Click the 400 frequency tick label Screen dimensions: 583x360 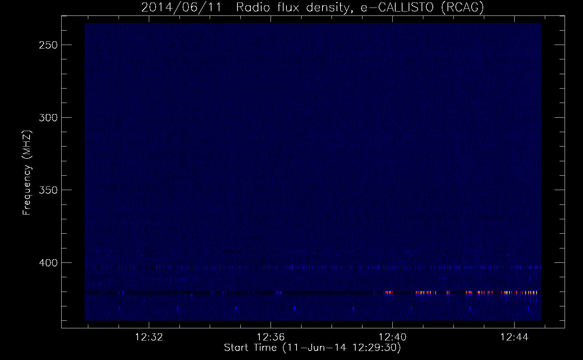(48, 263)
